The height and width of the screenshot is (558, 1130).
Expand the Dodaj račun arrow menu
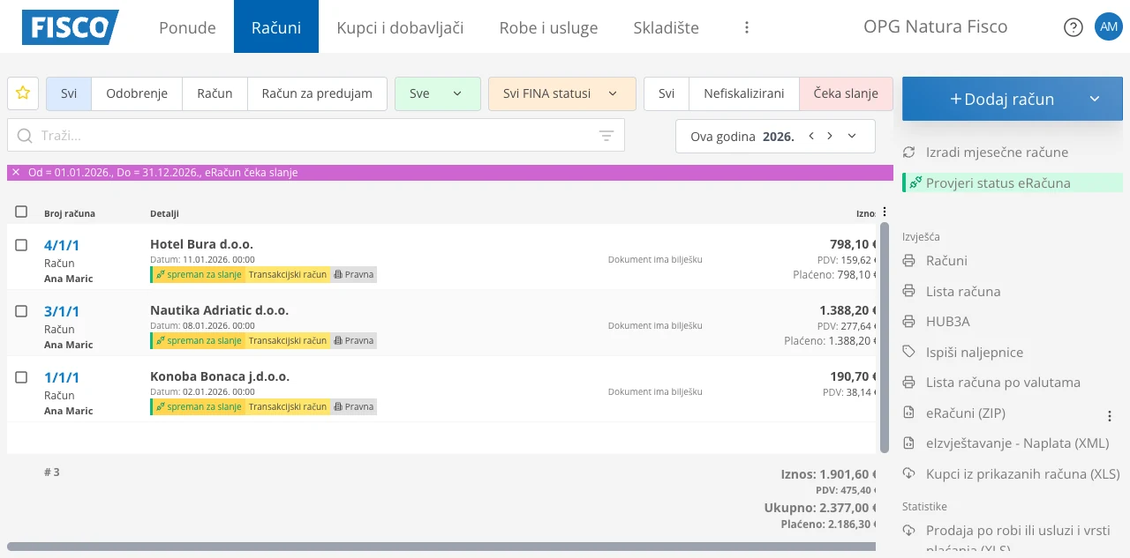[x=1095, y=99]
